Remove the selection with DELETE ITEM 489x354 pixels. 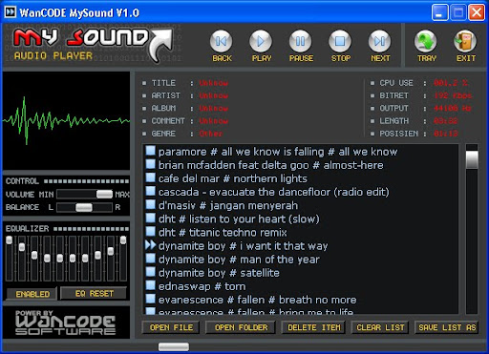coord(314,327)
